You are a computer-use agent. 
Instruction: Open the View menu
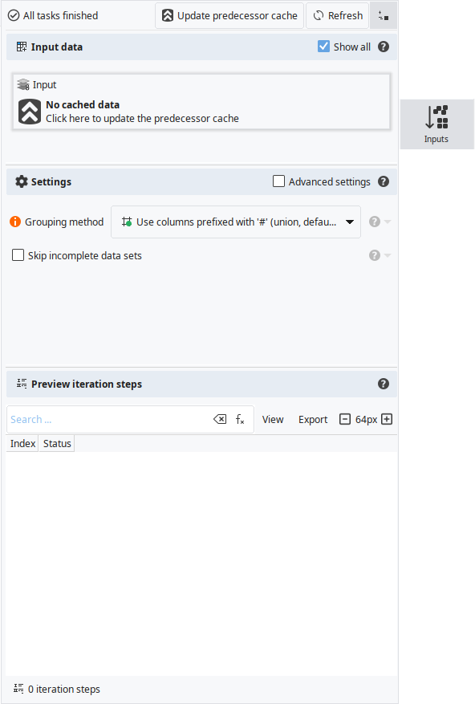273,419
